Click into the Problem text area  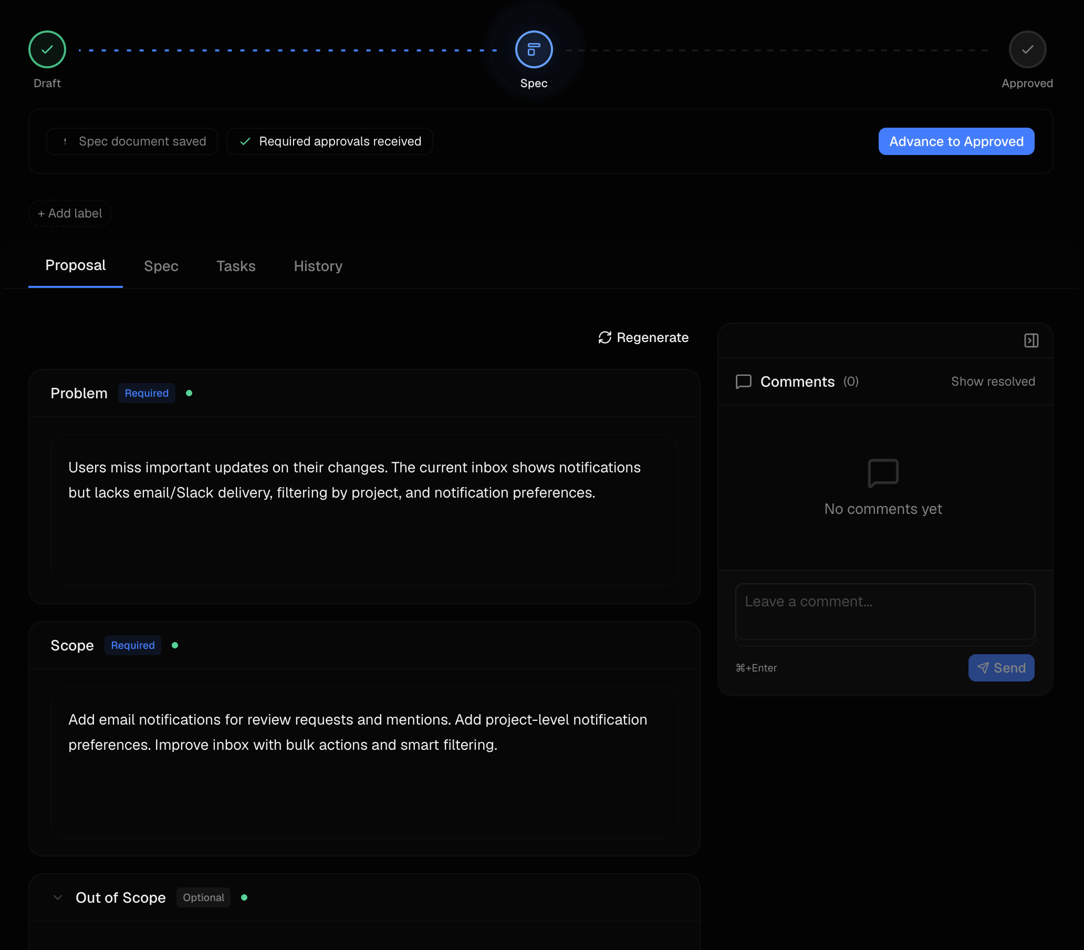point(364,511)
